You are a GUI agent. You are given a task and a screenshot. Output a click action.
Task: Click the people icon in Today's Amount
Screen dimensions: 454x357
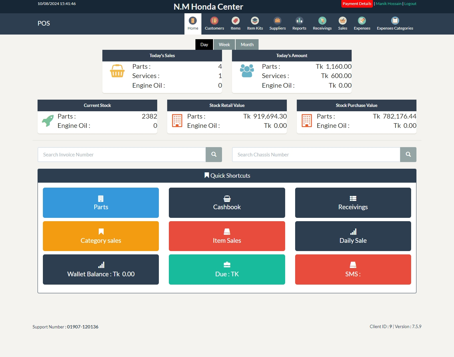point(247,71)
